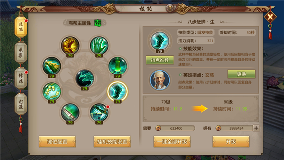284x160 pixels.
Task: Open the 打造 lantern tab
Action: (21, 104)
